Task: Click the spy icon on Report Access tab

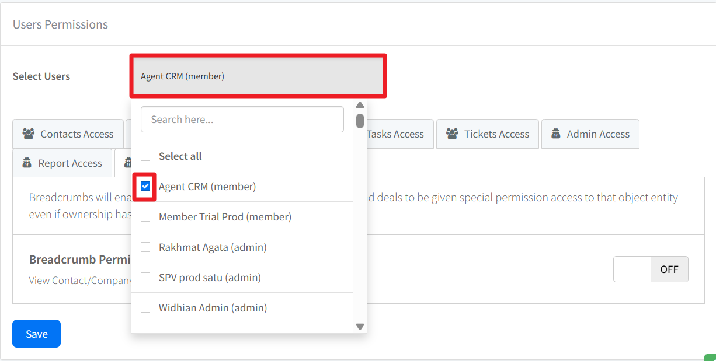Action: point(27,163)
